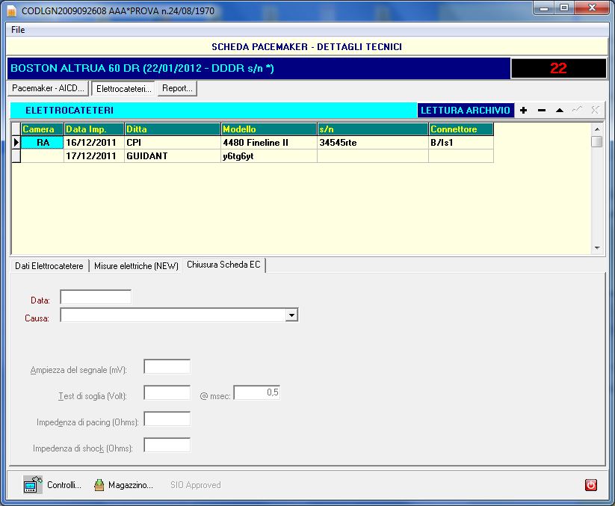Click the BOSTON ALTRUA 60 DR device banner
Screen dimensions: 615x506
tap(259, 68)
